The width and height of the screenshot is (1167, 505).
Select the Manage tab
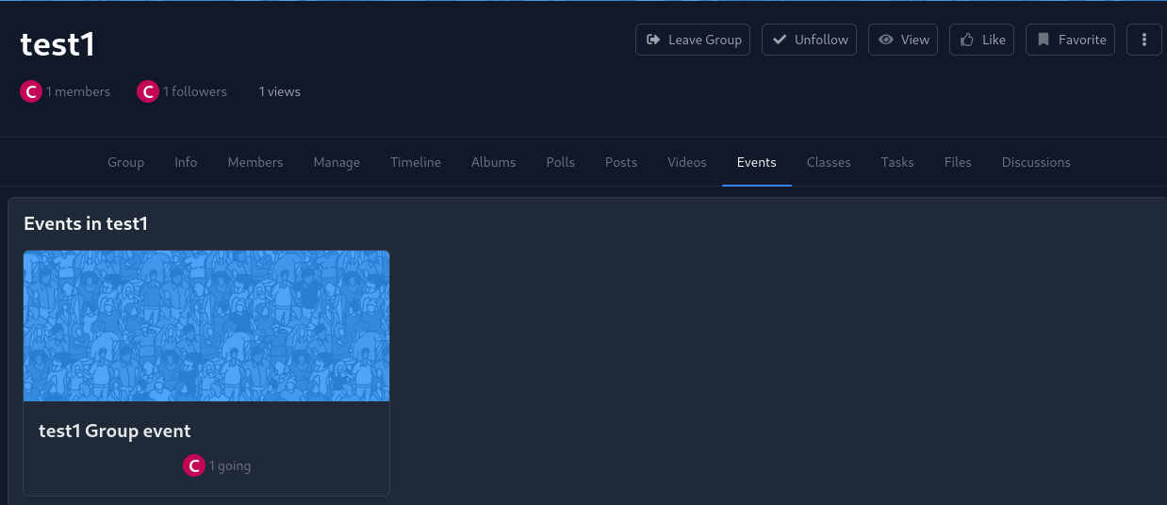coord(337,162)
